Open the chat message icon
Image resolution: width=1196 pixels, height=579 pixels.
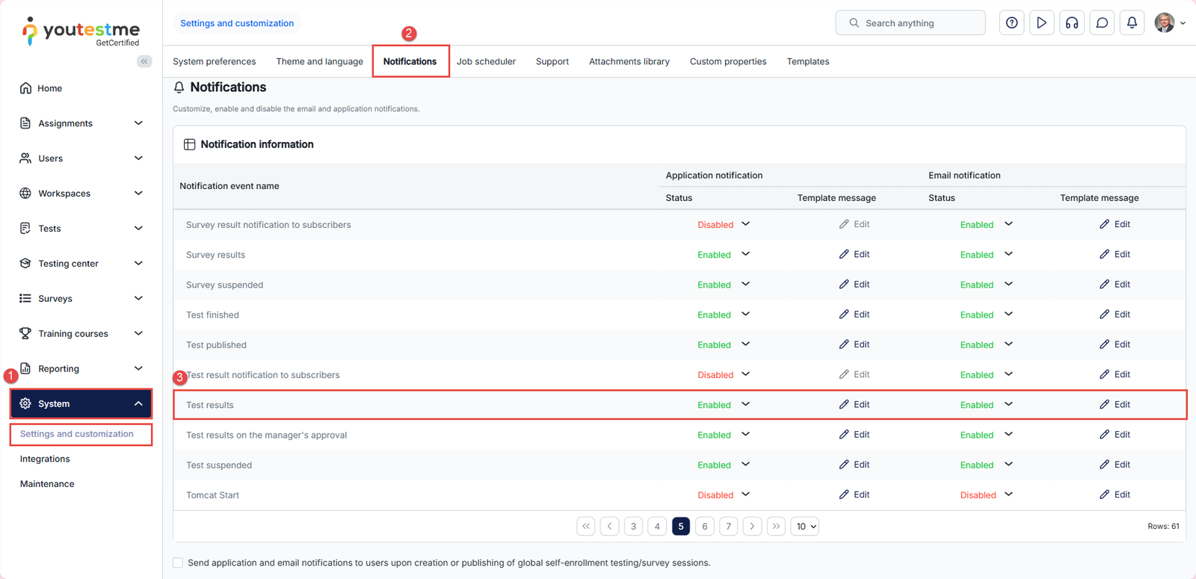(1102, 23)
